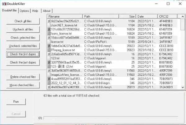Toggle the 1ebbd3e34237af26da5 file checkbox
This screenshot has width=186, height=125.
pyautogui.click(x=49, y=46)
